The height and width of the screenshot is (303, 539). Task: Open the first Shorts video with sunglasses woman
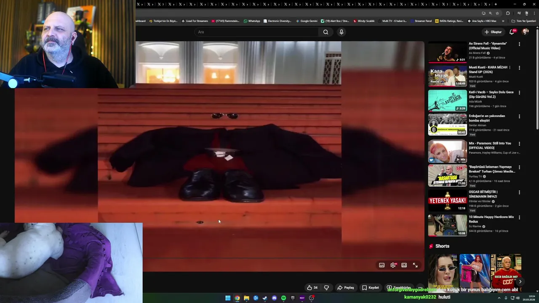[443, 273]
